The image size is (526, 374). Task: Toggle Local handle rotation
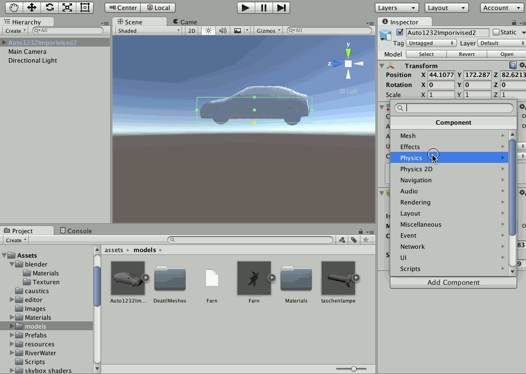coord(158,8)
